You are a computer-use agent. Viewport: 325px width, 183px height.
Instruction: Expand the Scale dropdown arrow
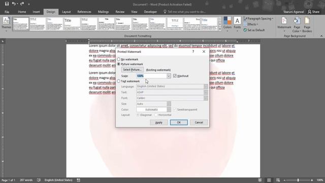tap(169, 76)
